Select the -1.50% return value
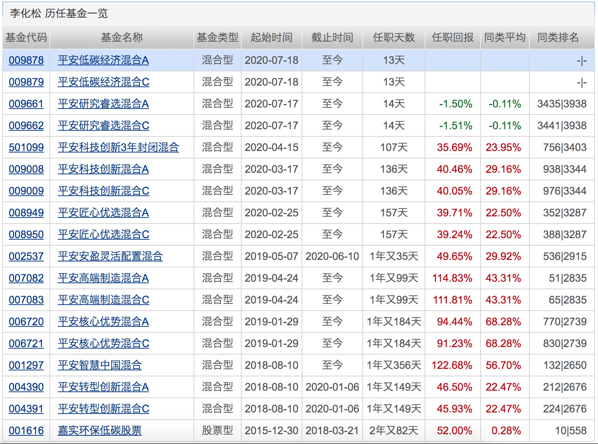The image size is (598, 444). point(456,104)
